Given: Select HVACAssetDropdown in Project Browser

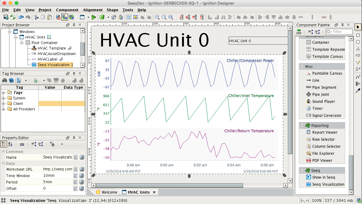Looking at the screenshot, I should tap(56, 54).
